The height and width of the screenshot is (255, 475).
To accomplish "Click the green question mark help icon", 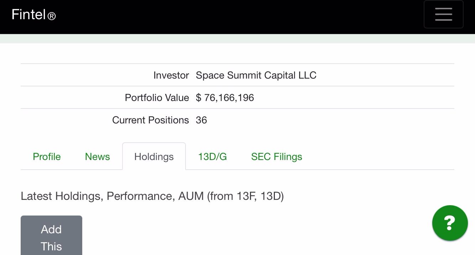I will click(450, 223).
